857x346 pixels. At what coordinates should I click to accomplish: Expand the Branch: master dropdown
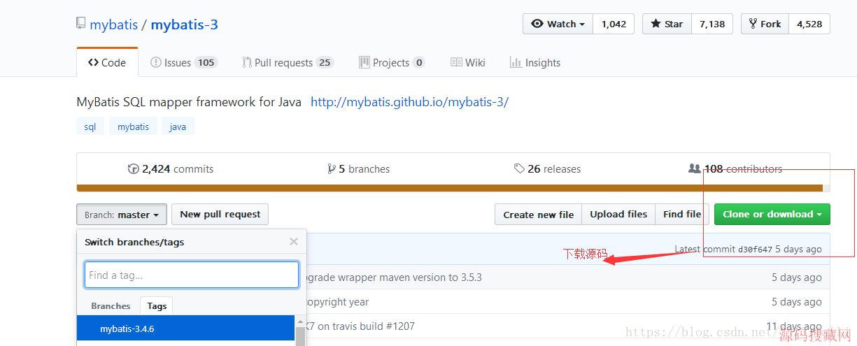[x=122, y=215]
